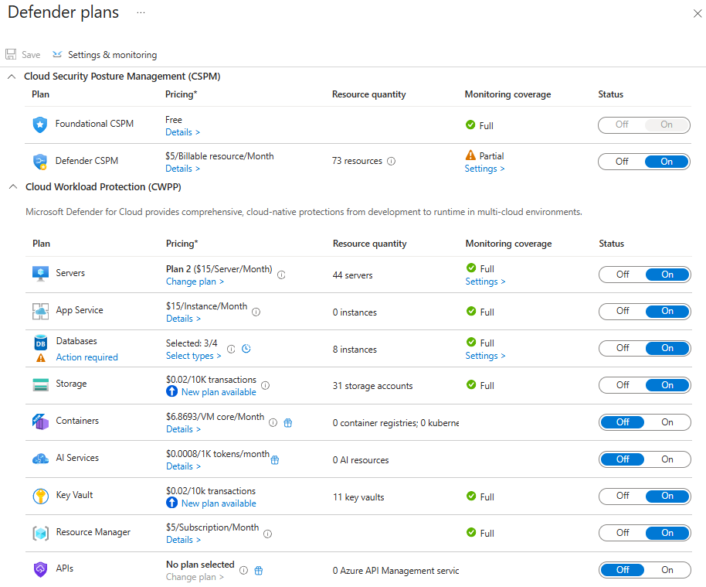This screenshot has width=706, height=587.
Task: Click the info icon beside Servers Plan 2 pricing
Action: coord(281,275)
